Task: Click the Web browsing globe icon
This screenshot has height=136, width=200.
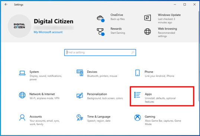Action: click(148, 31)
